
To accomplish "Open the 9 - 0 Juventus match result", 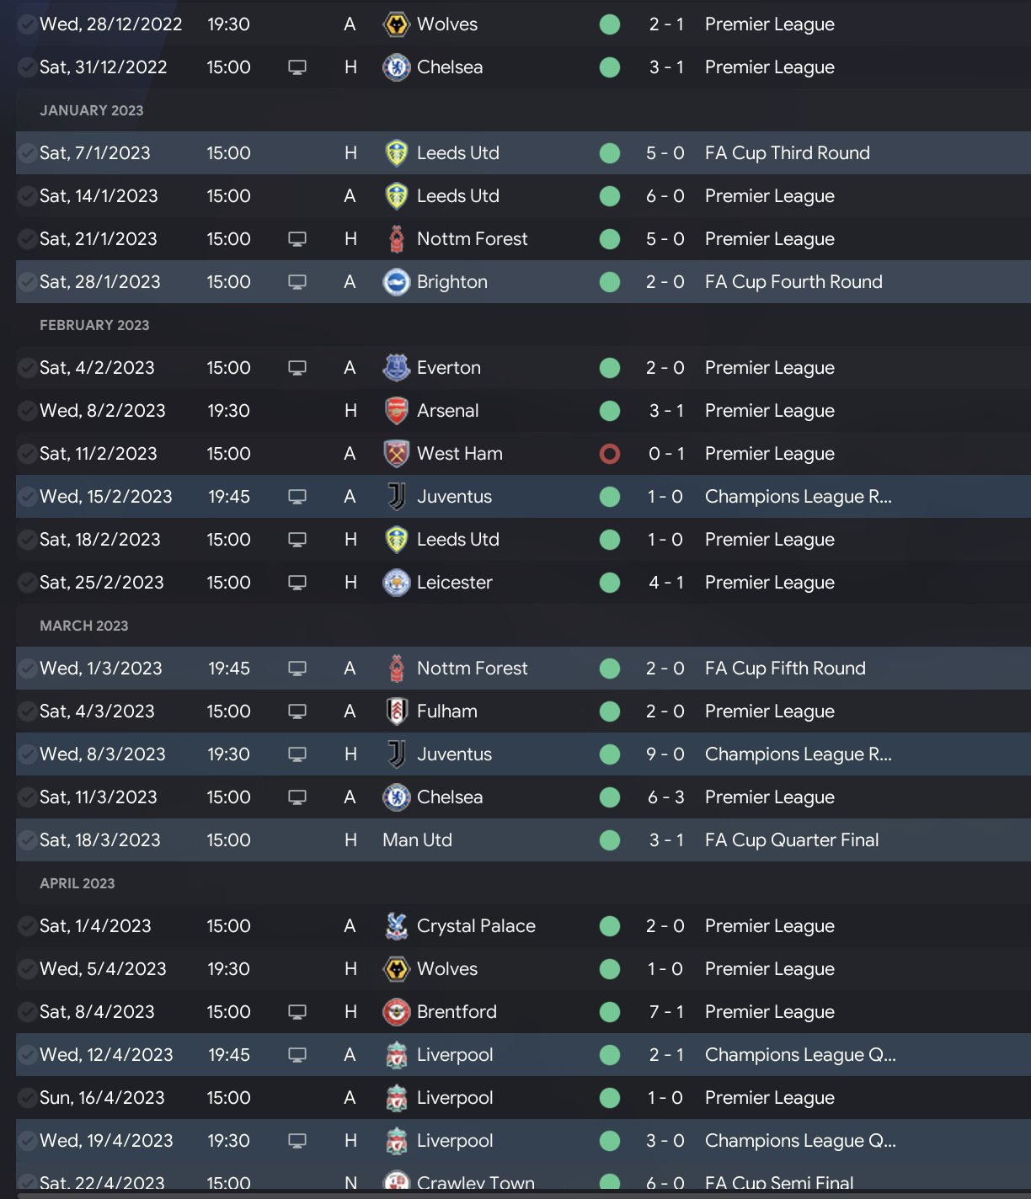I will 665,754.
